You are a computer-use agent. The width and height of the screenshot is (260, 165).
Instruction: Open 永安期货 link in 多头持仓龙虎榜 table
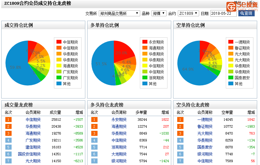[119, 120]
